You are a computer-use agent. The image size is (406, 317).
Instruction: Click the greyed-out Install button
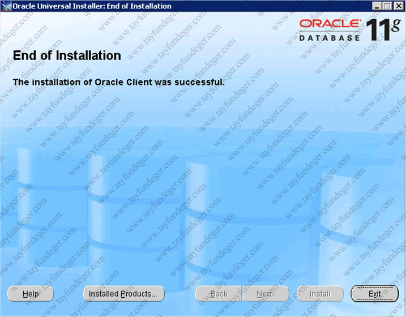click(320, 294)
